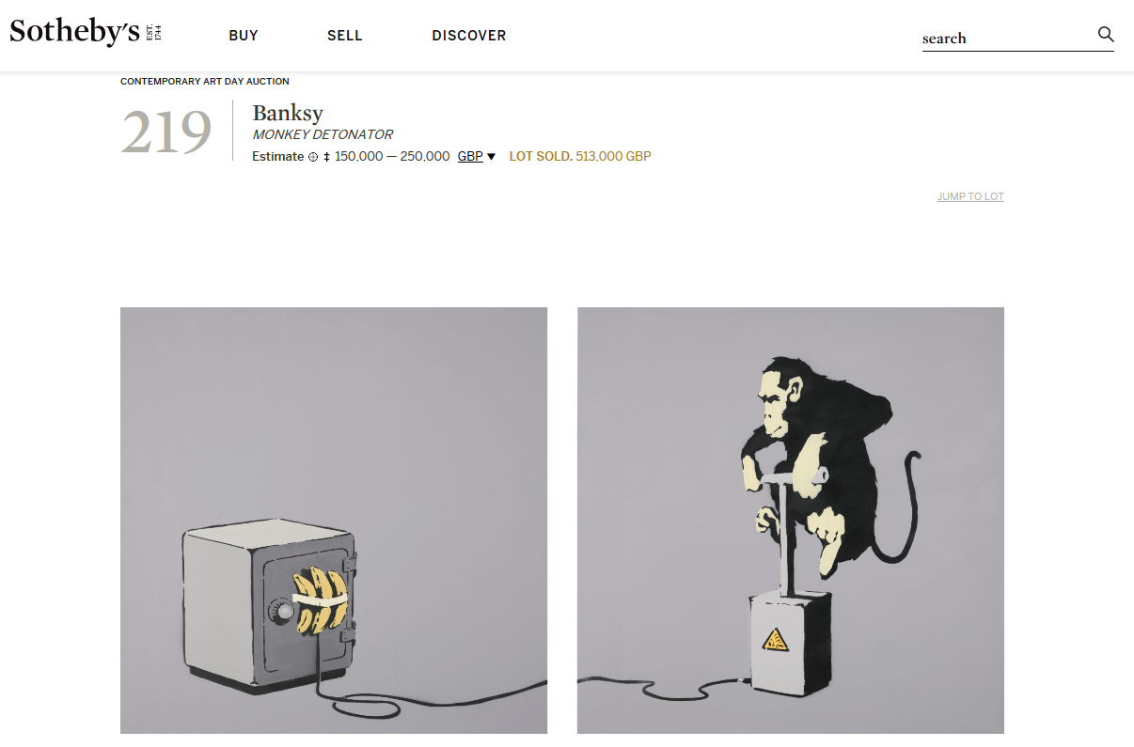1134x747 pixels.
Task: Click the double dagger symbol before the estimate
Action: [326, 157]
